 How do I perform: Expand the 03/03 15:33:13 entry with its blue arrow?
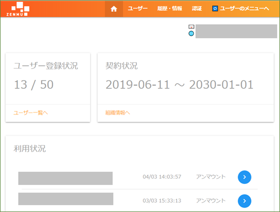245,201
